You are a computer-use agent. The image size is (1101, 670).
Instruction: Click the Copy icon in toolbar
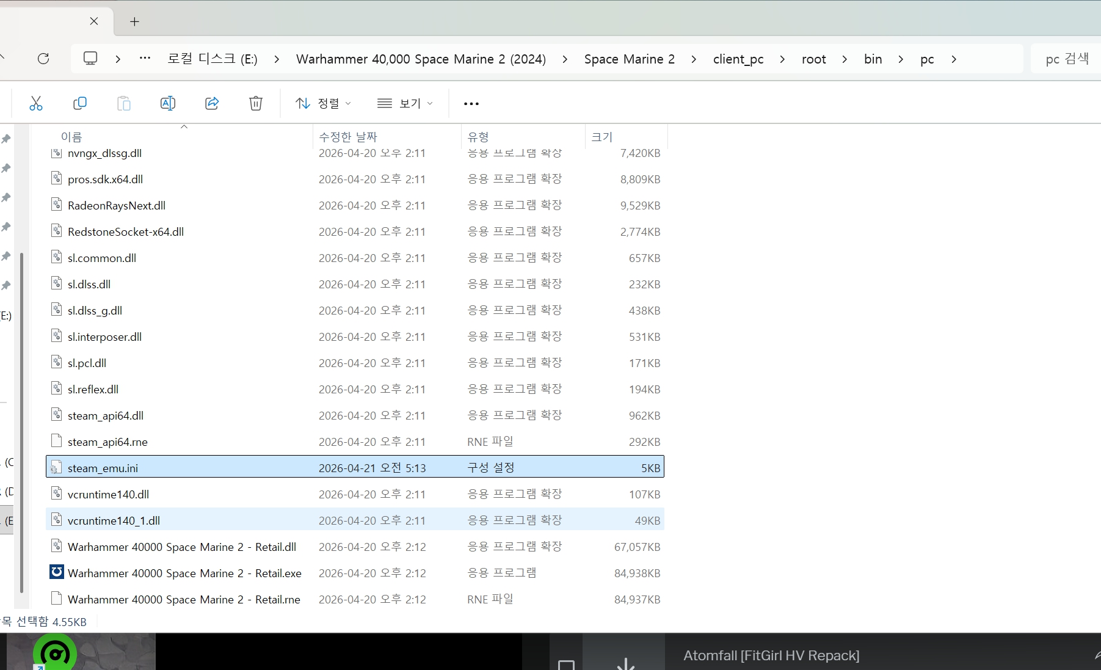pyautogui.click(x=80, y=103)
